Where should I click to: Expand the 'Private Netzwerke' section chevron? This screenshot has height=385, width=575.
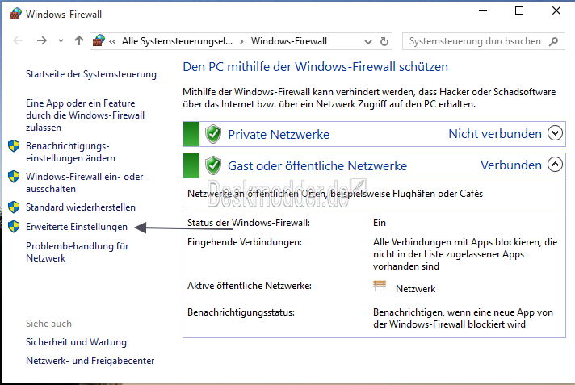click(x=555, y=132)
